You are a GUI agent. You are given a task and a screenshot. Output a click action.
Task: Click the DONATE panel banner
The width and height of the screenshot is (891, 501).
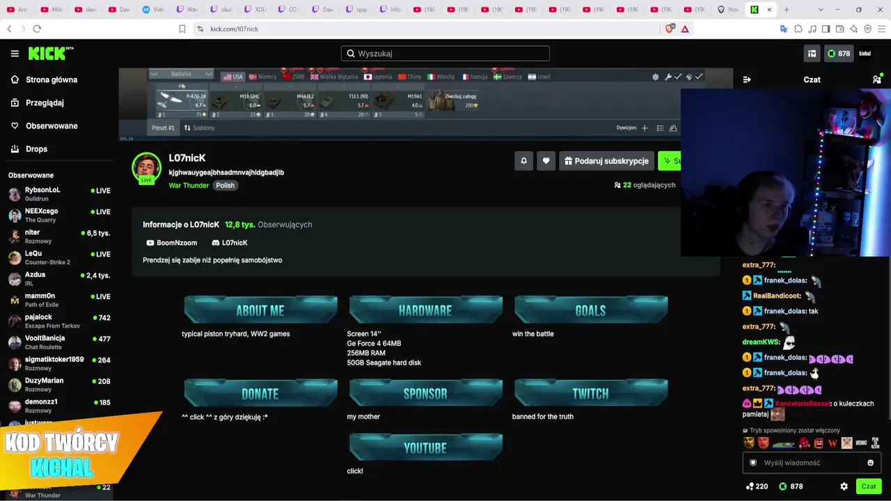click(260, 393)
